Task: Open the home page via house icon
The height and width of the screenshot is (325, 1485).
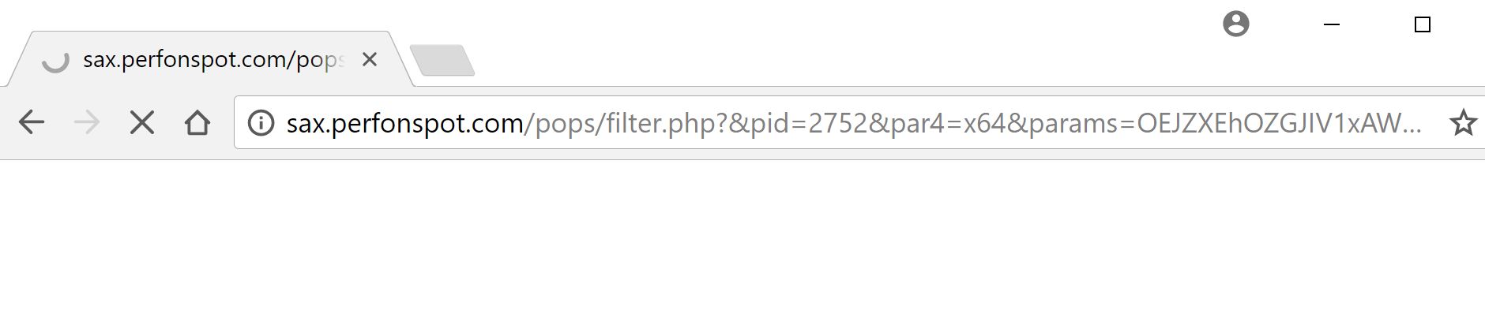Action: pyautogui.click(x=197, y=122)
